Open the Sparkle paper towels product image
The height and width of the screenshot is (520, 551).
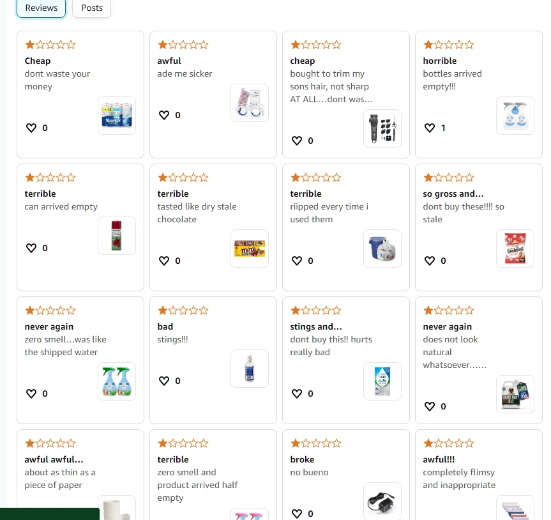pos(117,116)
